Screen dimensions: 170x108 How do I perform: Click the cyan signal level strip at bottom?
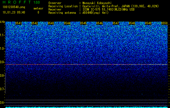pyautogui.click(x=86, y=107)
